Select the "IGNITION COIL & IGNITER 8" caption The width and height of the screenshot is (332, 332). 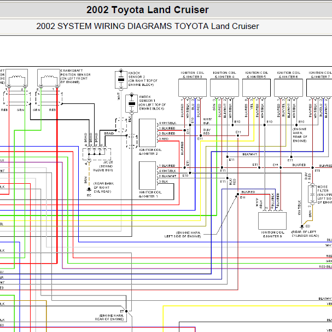point(272,234)
